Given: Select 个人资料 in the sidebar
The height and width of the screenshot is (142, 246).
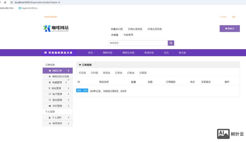Looking at the screenshot, I should tap(57, 118).
